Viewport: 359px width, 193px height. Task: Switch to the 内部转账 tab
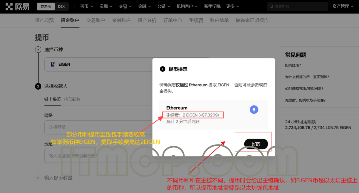click(x=73, y=99)
